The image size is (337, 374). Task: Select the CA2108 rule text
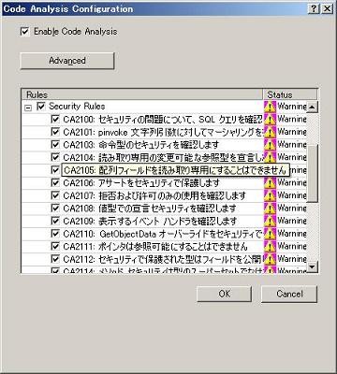(x=150, y=209)
